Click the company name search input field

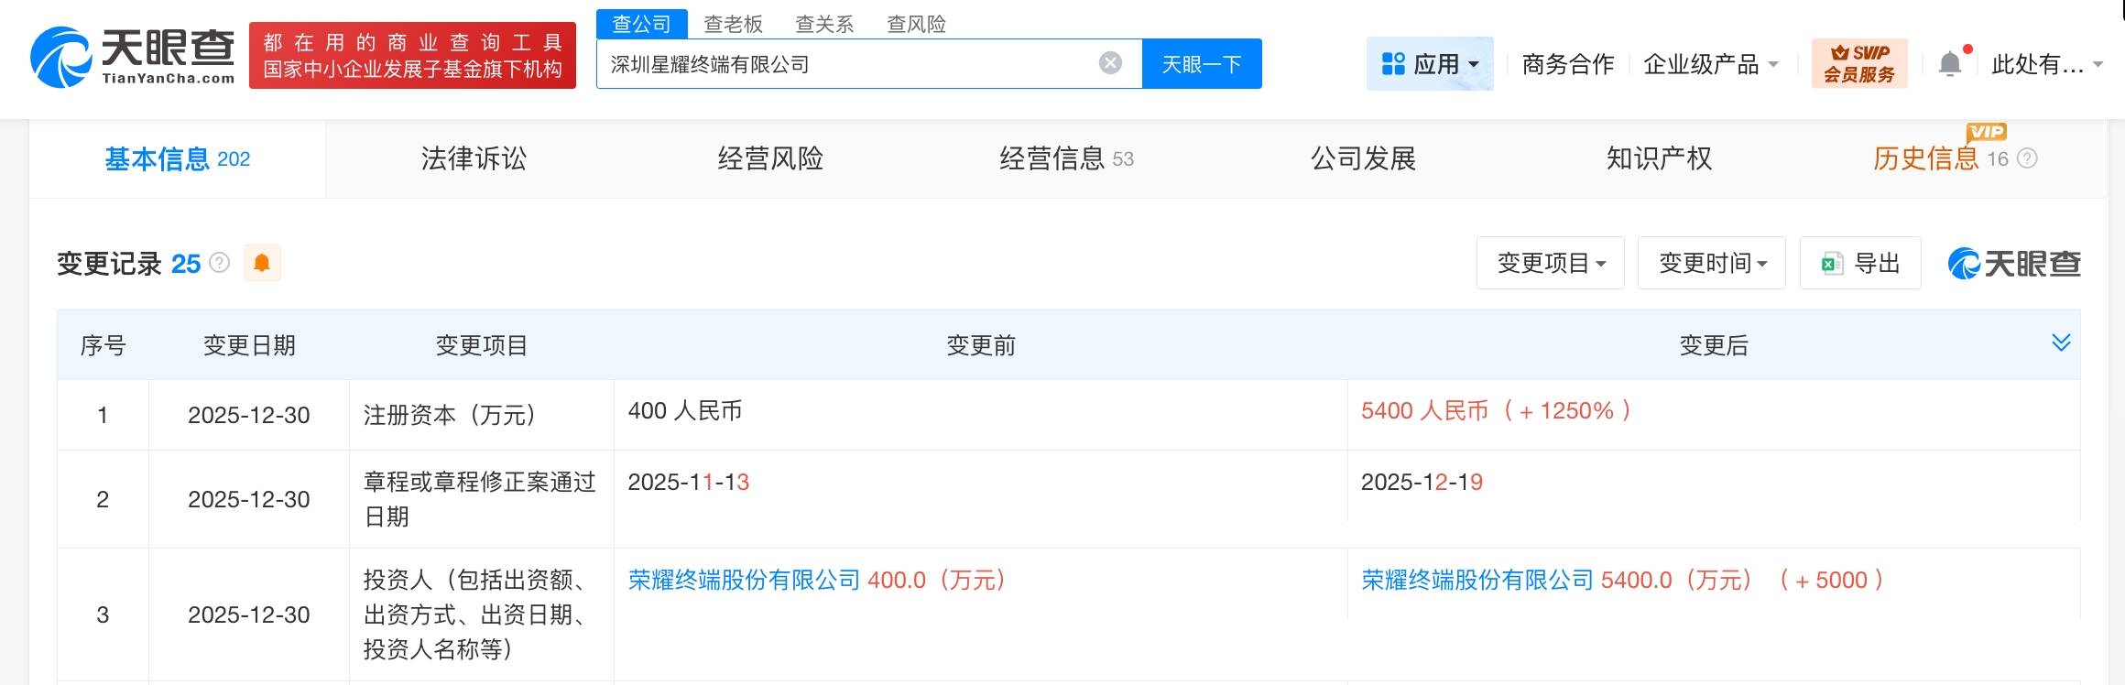coord(843,64)
